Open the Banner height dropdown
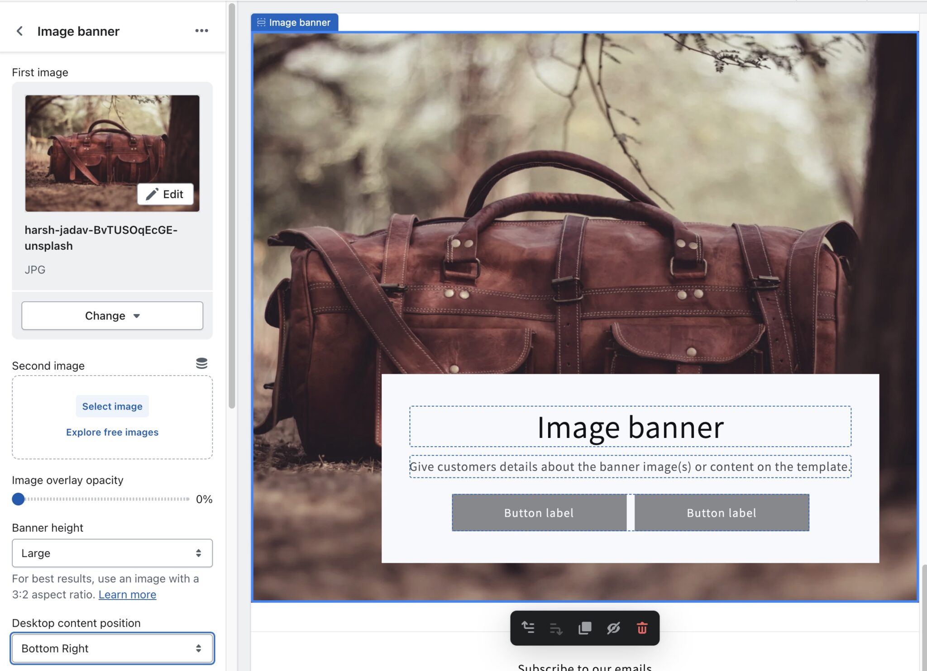Image resolution: width=927 pixels, height=671 pixels. (x=112, y=553)
